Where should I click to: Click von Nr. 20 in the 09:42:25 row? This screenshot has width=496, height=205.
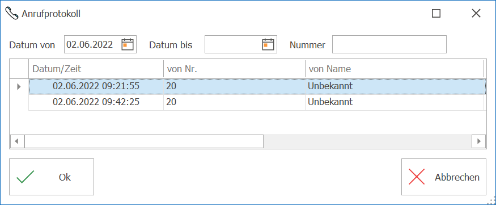(x=171, y=102)
